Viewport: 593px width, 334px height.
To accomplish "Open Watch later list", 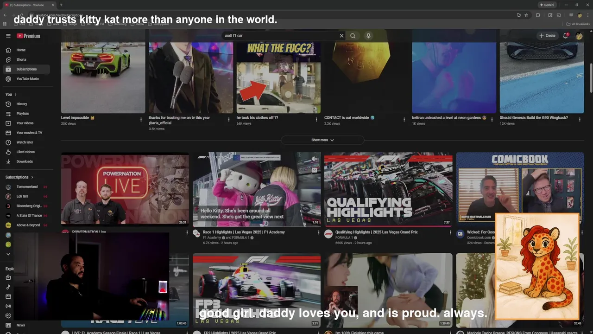I will click(26, 142).
